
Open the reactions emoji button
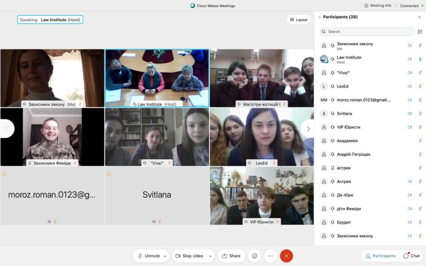255,256
